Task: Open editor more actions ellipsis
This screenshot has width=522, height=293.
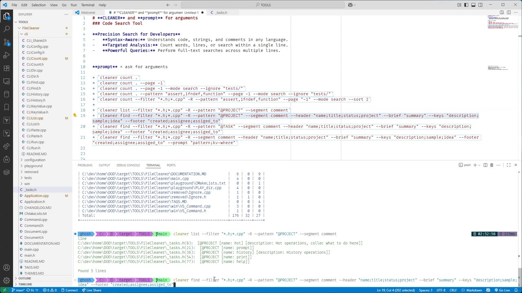Action: [x=515, y=13]
